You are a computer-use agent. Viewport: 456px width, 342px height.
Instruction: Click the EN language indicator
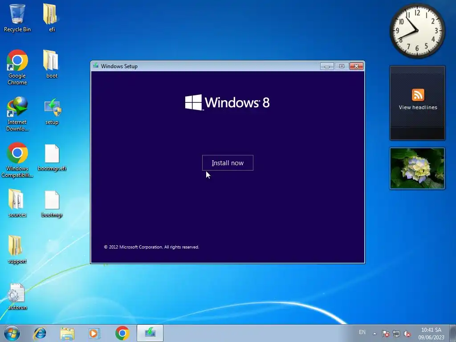click(x=362, y=332)
